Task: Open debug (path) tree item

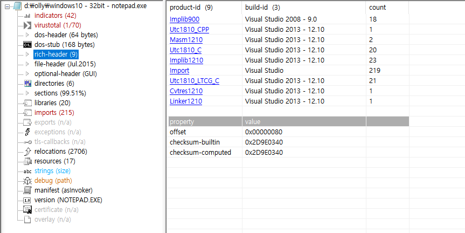Action: point(53,181)
